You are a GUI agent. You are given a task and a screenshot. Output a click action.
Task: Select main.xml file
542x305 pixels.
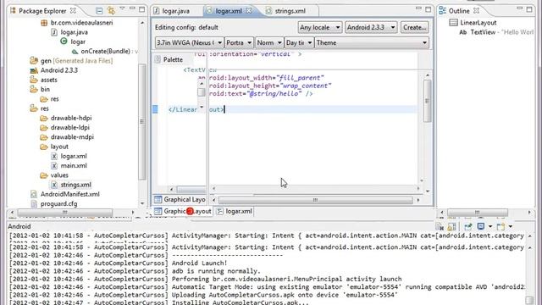(x=74, y=166)
